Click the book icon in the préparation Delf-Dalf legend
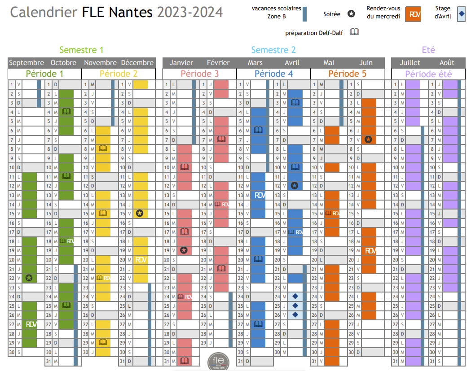471x371 pixels. 354,32
